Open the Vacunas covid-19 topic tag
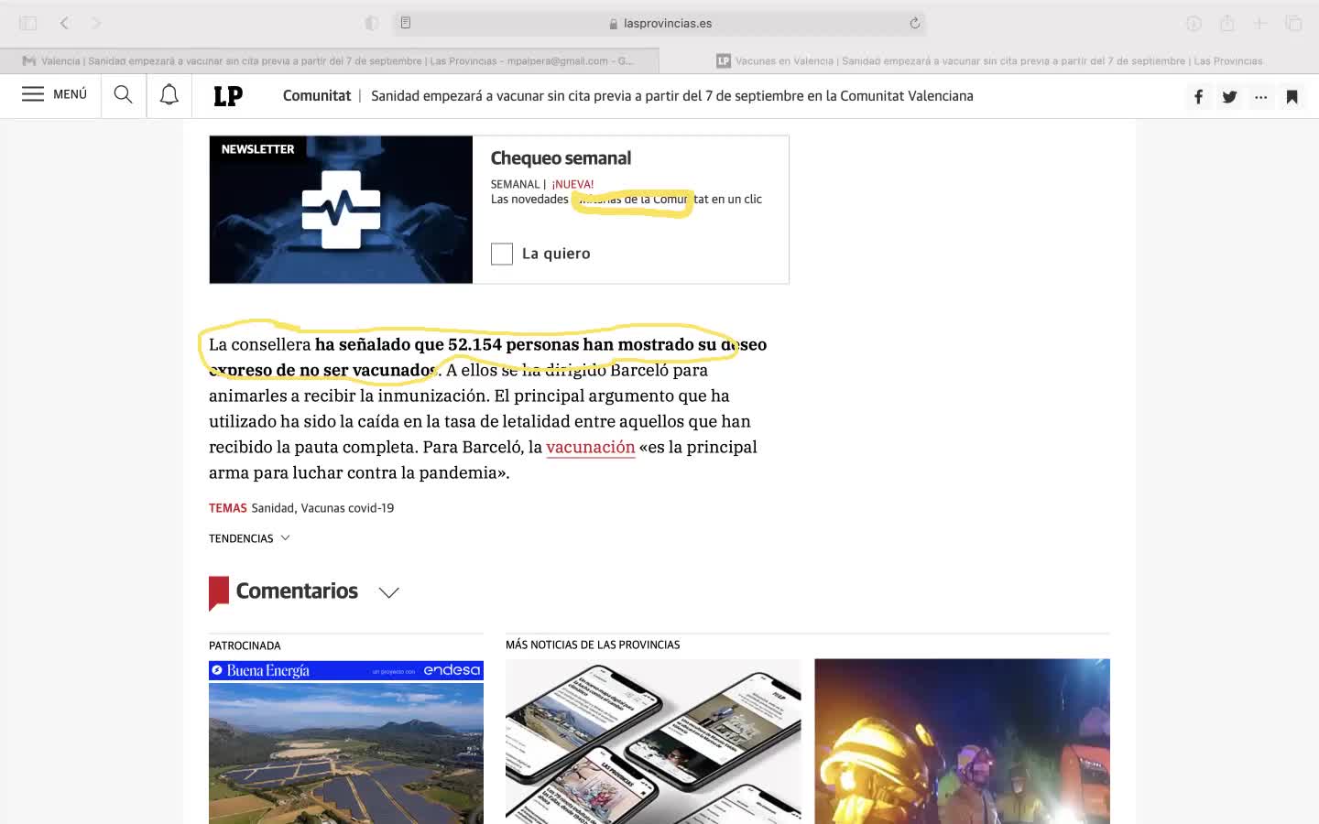The height and width of the screenshot is (824, 1319). 347,508
